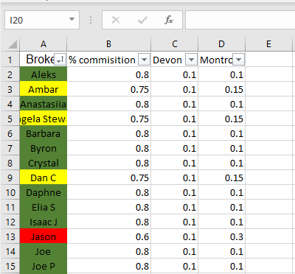Select Aleks's 0.8 commission cell

coord(109,74)
